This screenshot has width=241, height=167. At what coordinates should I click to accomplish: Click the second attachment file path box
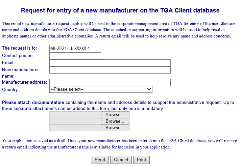[75, 121]
